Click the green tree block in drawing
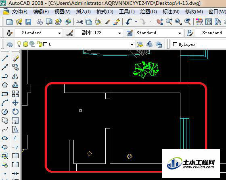The image size is (226, 180). click(x=146, y=70)
